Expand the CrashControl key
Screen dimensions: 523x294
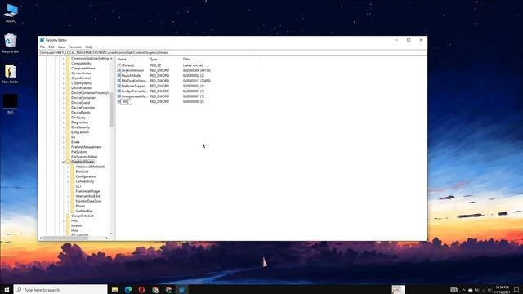click(64, 78)
